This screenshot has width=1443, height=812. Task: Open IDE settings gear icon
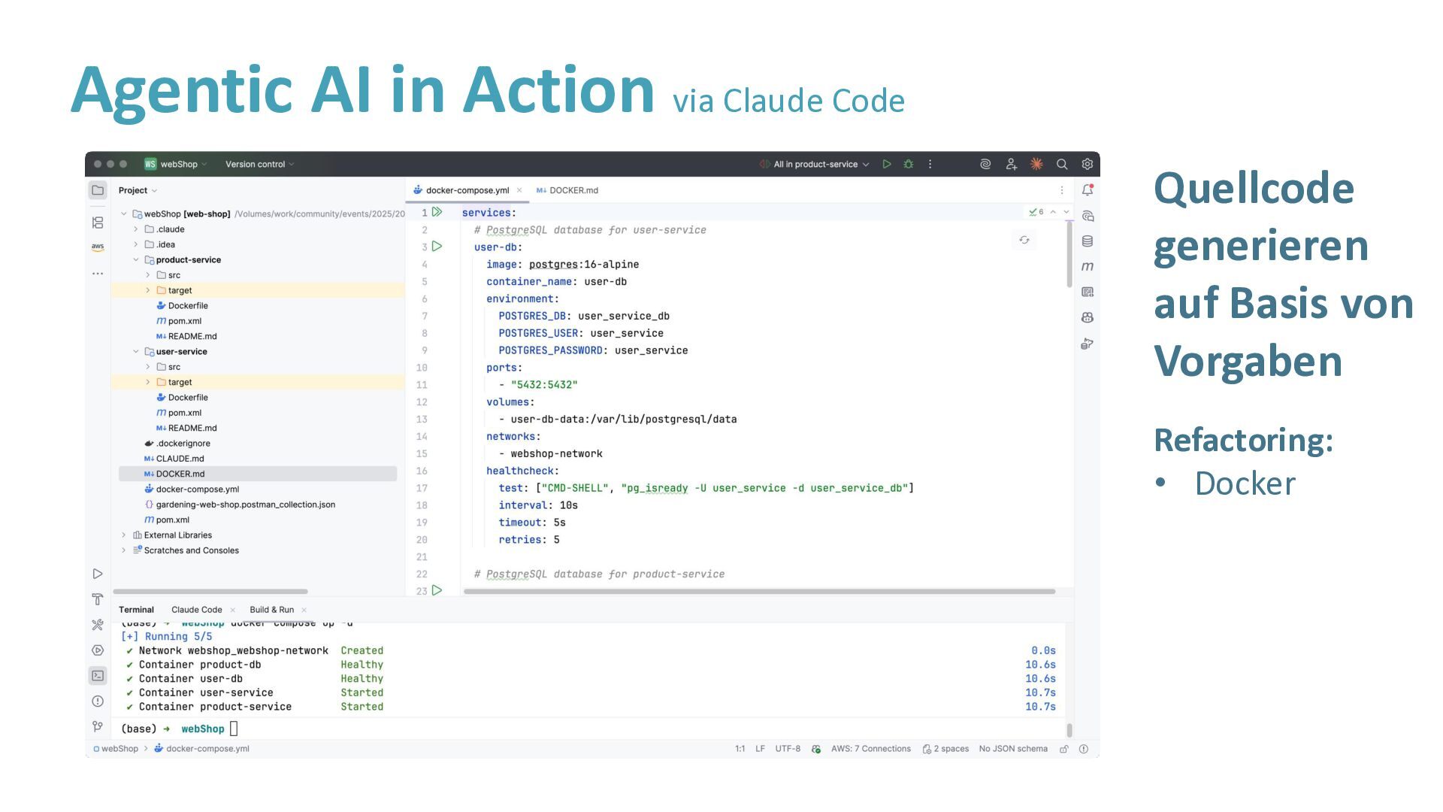click(1087, 164)
